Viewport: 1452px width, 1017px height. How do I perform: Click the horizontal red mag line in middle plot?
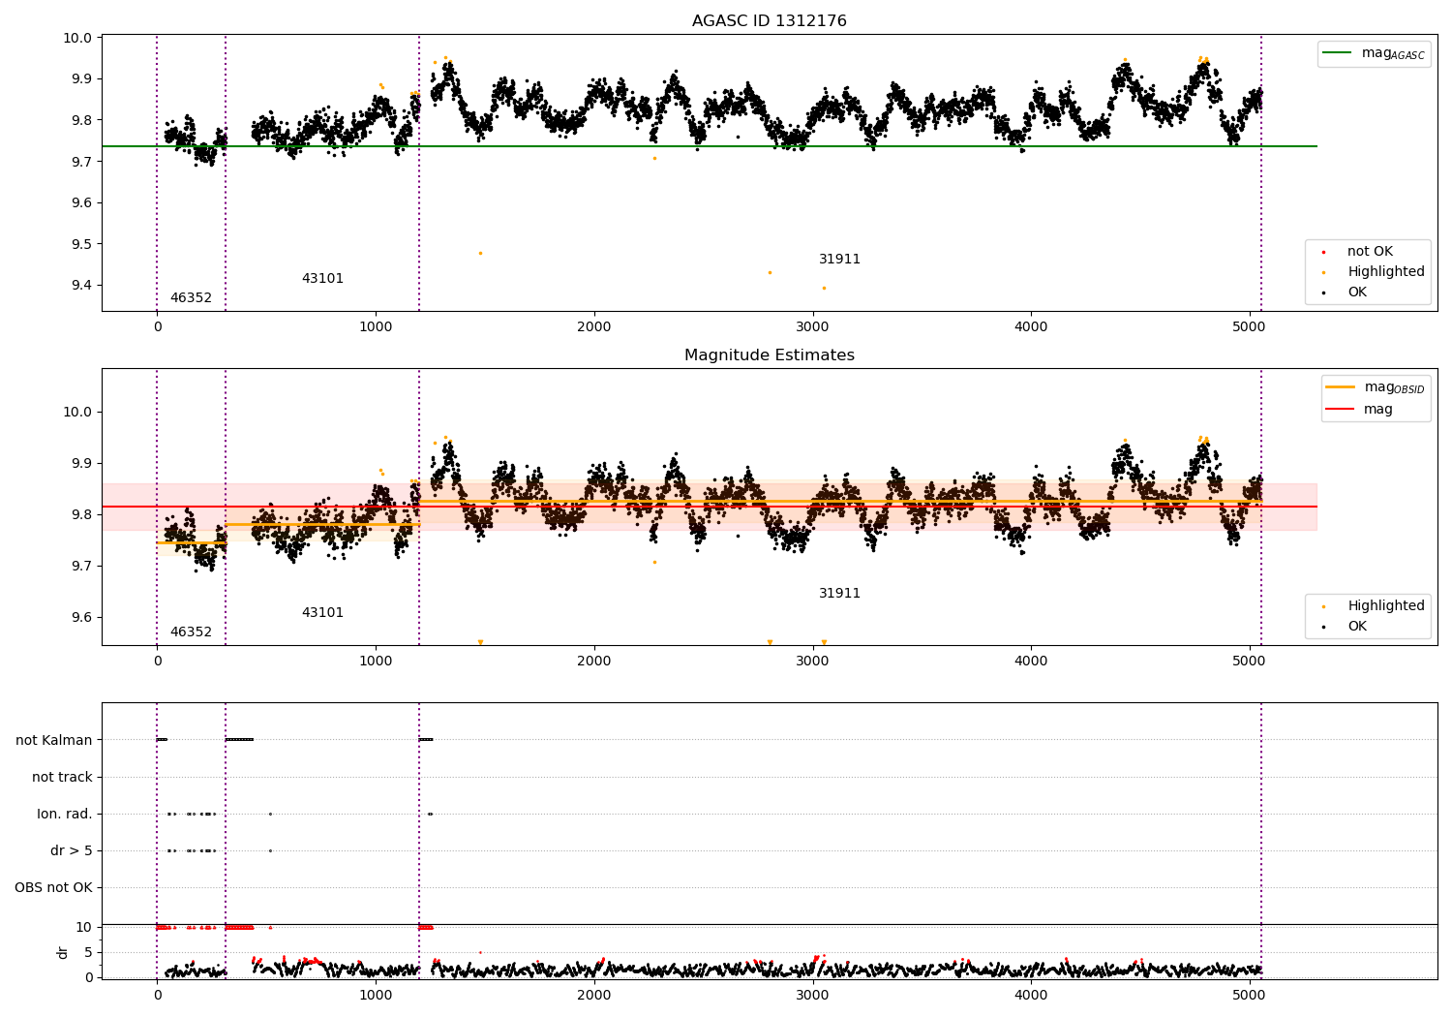(709, 507)
